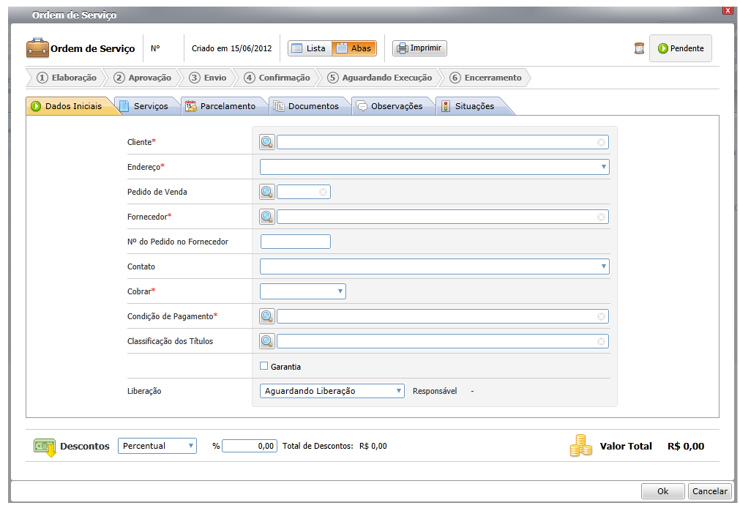Click the Condição de Pagamento search magnifier icon
740x511 pixels.
pos(267,316)
